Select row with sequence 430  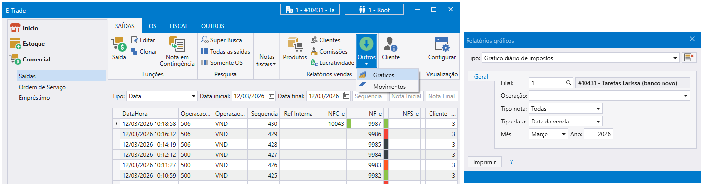(285, 123)
